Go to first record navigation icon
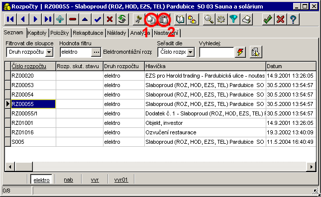Viewport: 321px width, 197px height. tap(10, 19)
